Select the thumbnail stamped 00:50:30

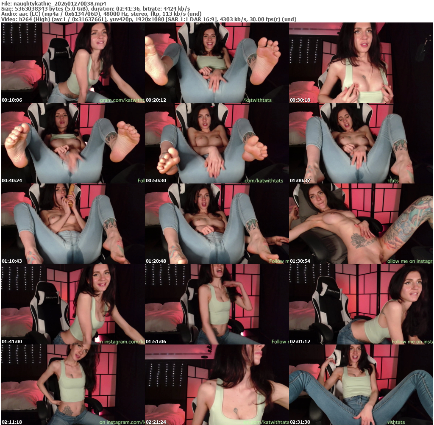click(217, 143)
